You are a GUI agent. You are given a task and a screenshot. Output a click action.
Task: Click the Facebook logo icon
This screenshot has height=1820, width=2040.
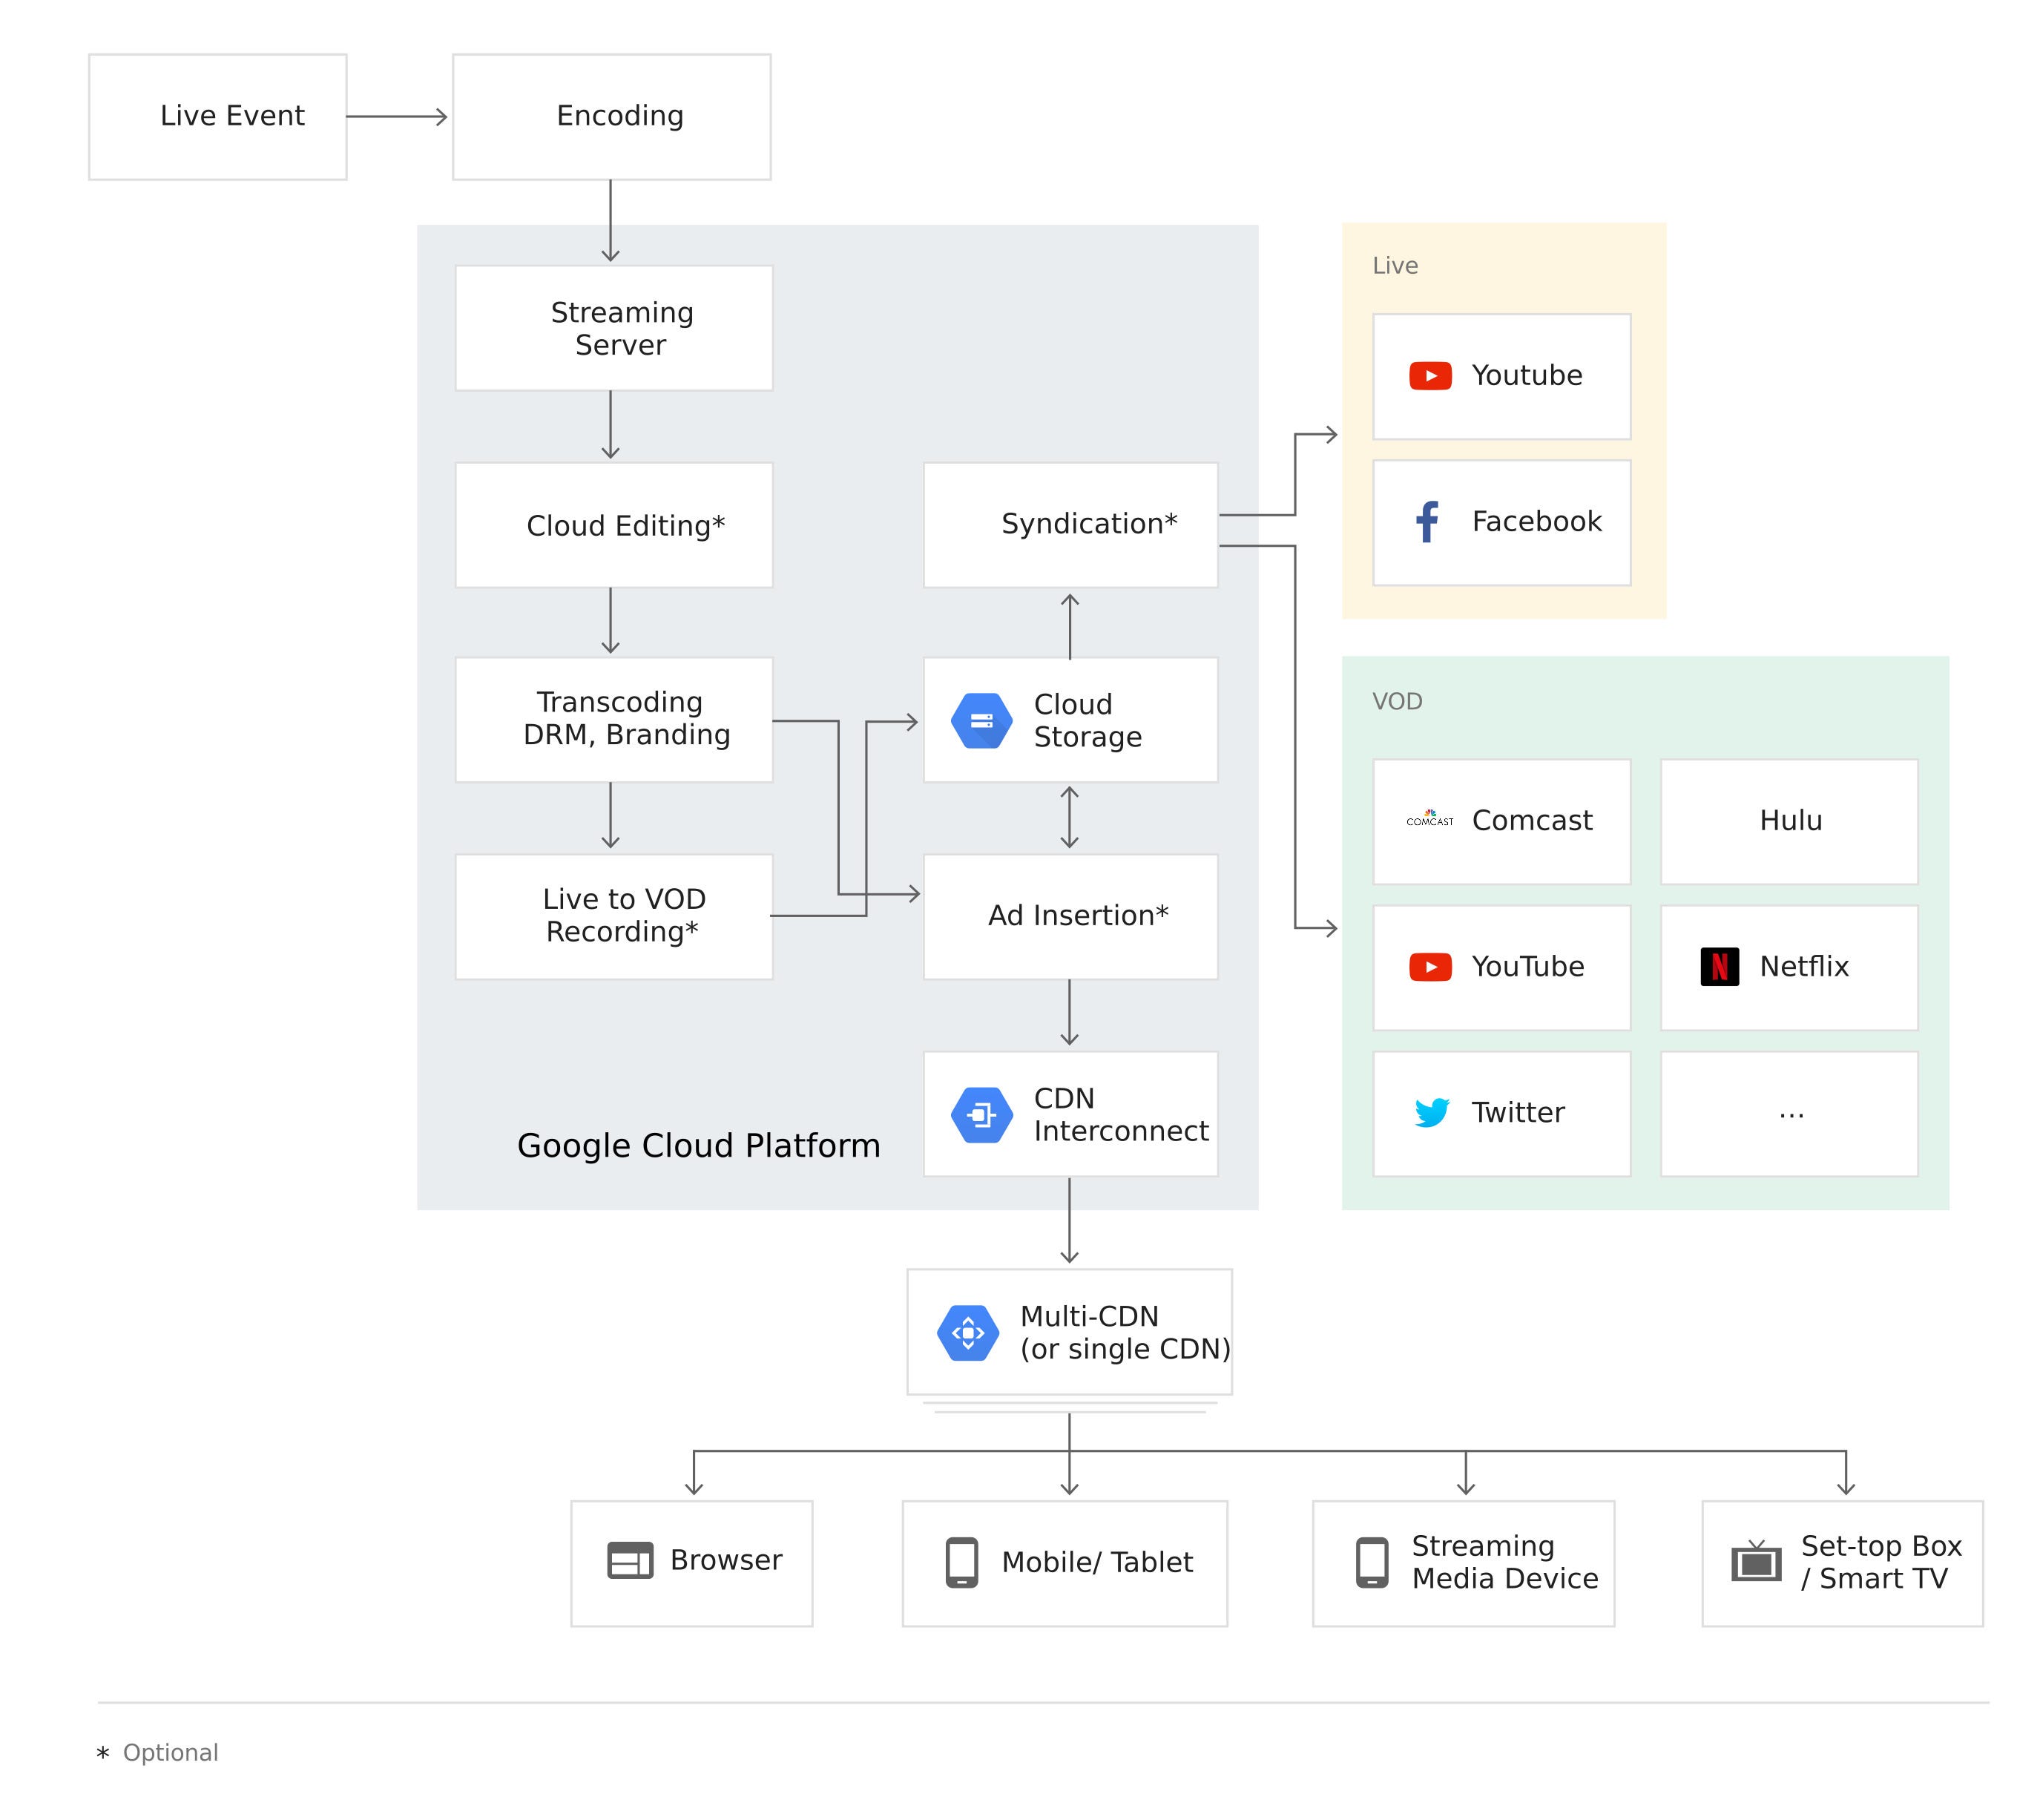[x=1428, y=521]
